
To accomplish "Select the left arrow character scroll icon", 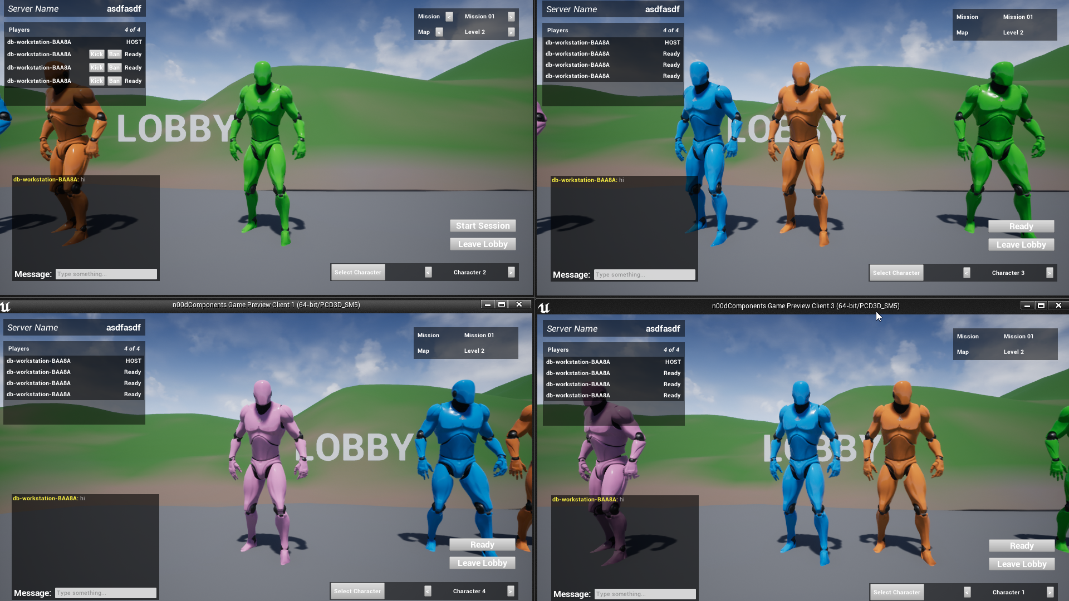I will pyautogui.click(x=427, y=272).
